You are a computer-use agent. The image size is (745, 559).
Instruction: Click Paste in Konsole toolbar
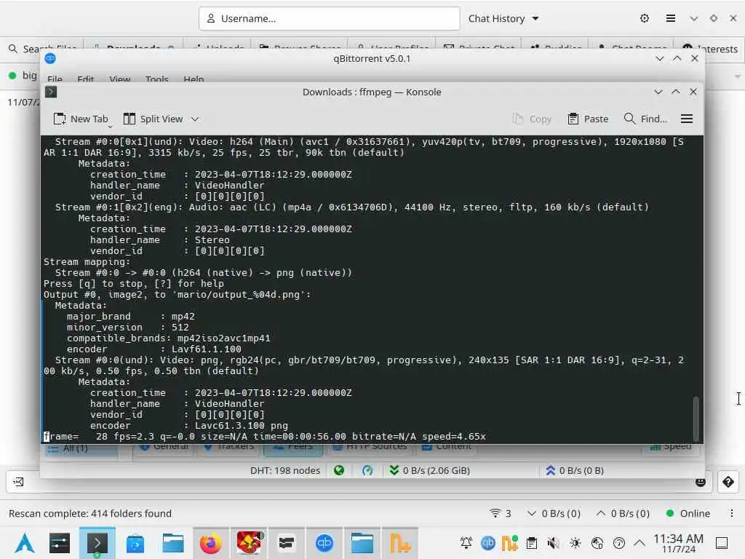(x=588, y=119)
